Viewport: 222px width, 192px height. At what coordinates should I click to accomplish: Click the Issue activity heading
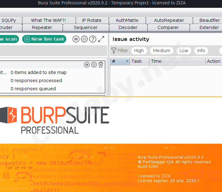click(131, 39)
